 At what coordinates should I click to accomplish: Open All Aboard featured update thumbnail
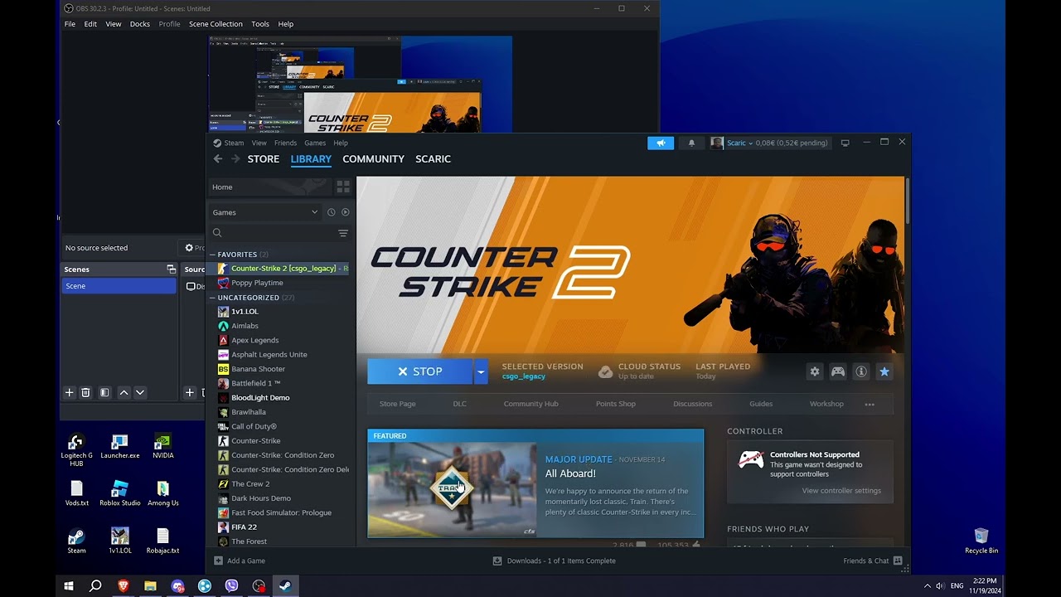(453, 489)
